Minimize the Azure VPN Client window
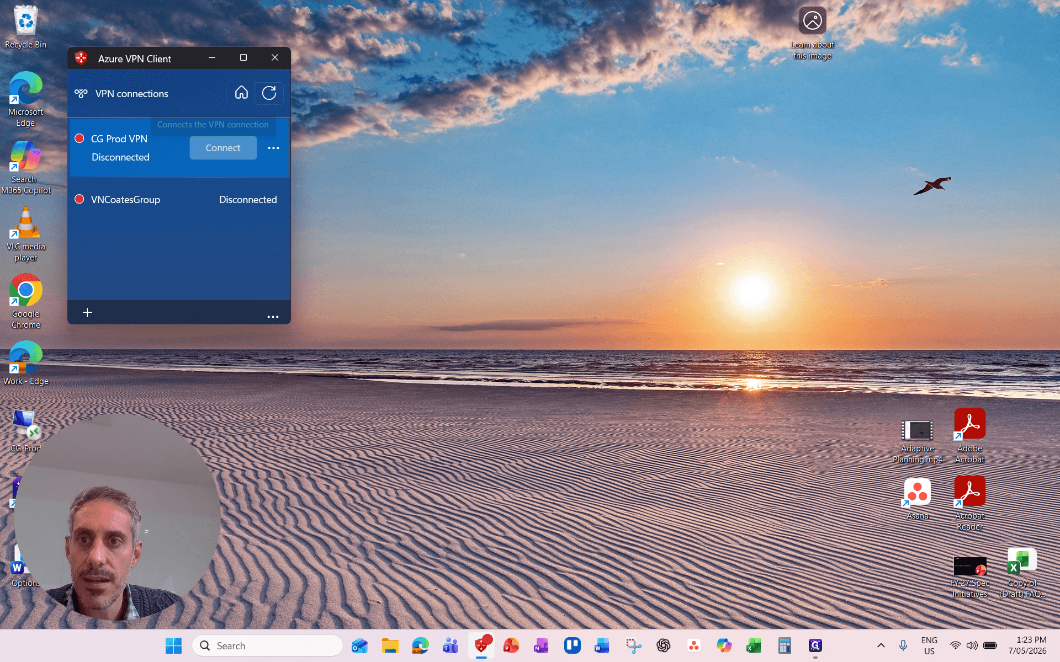1060x662 pixels. pyautogui.click(x=212, y=58)
